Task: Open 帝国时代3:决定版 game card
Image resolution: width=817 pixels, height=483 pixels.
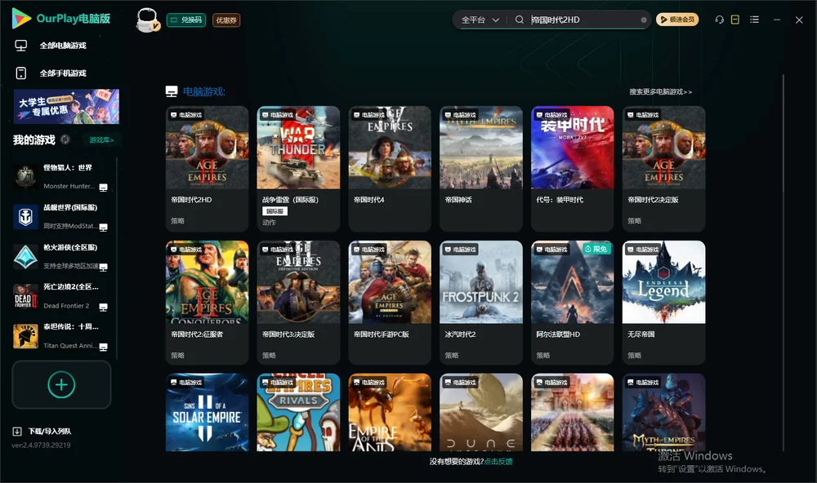Action: [x=298, y=303]
